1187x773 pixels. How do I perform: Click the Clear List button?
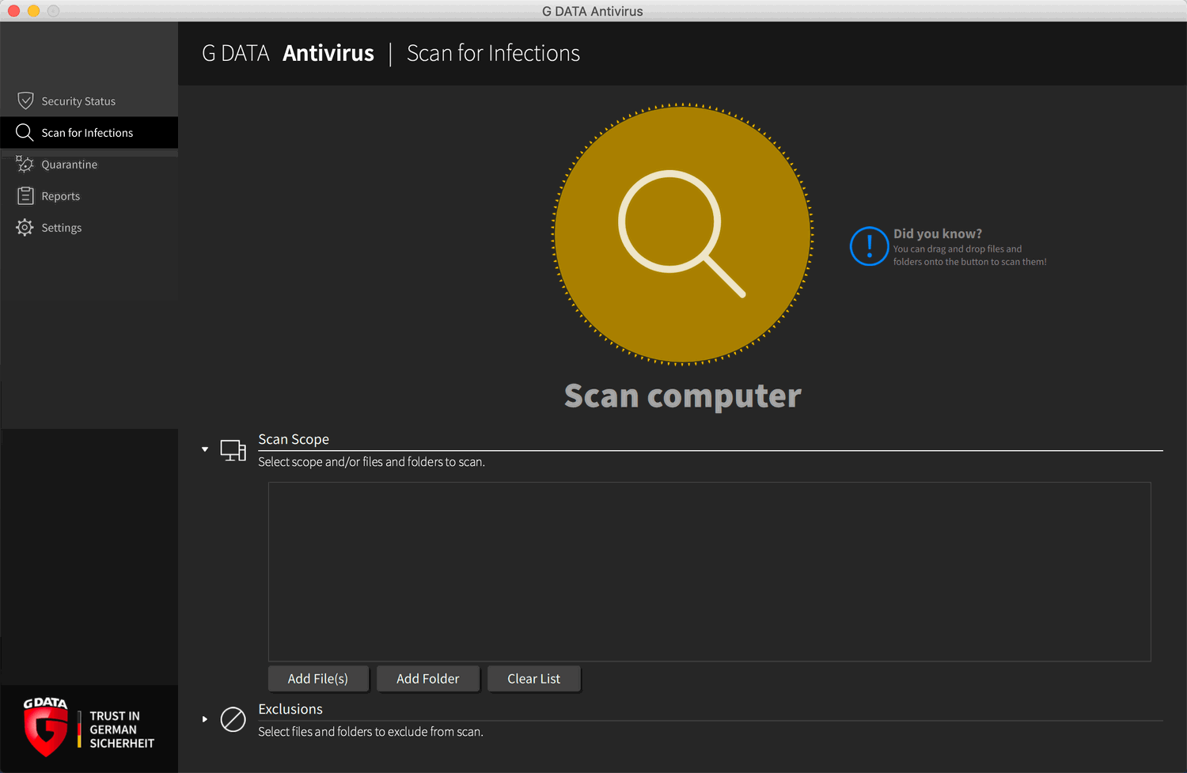[x=534, y=679]
